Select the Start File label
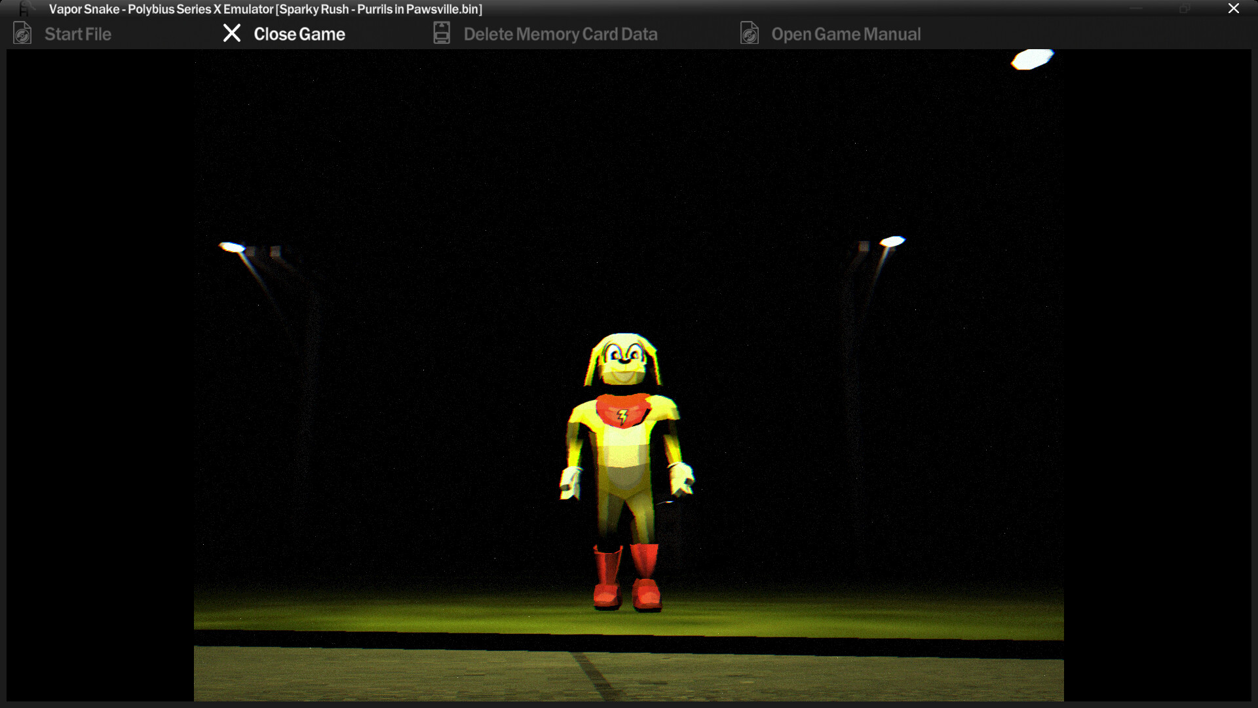The width and height of the screenshot is (1258, 708). tap(77, 34)
